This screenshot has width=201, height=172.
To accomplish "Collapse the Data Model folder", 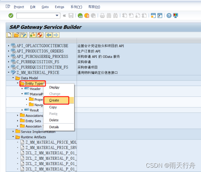I will pos(13,78).
